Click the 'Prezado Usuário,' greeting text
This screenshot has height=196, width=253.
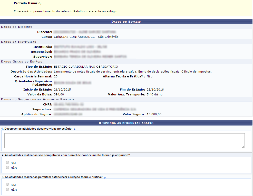28,3
